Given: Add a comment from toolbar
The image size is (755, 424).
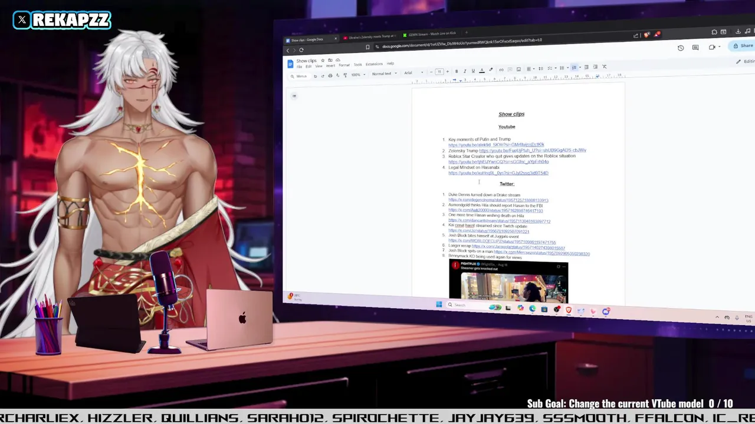Looking at the screenshot, I should (x=510, y=69).
